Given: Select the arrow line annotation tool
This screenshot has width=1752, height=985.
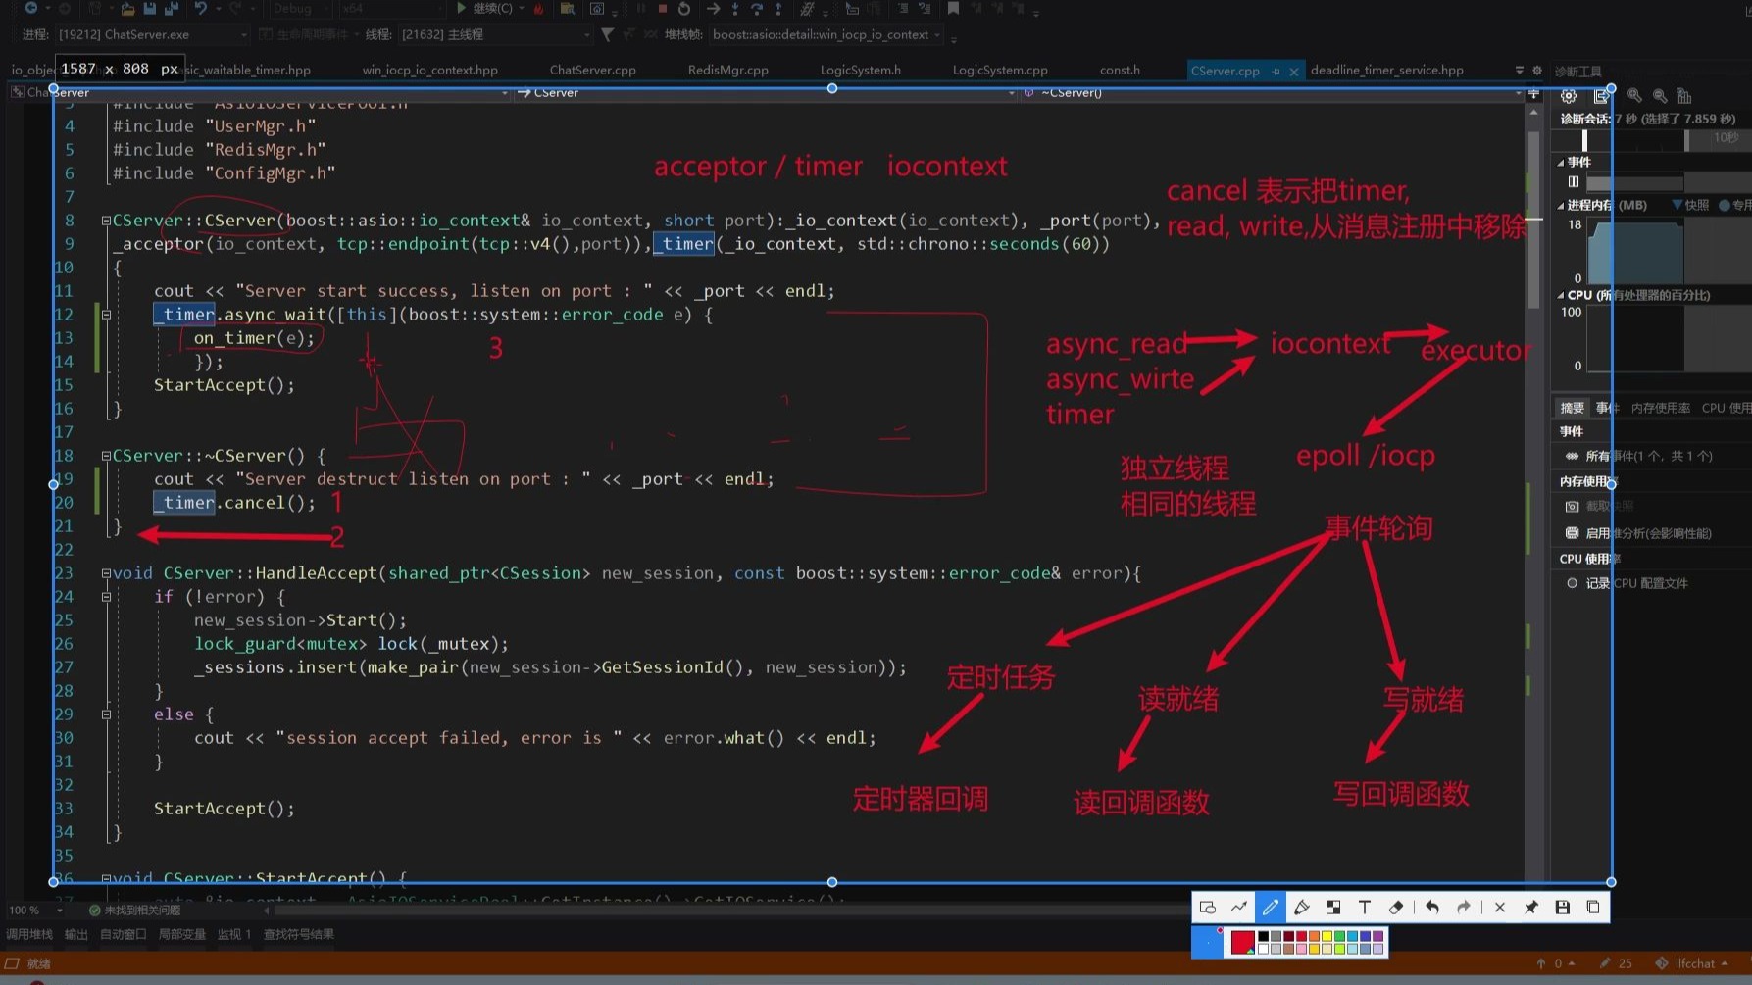Looking at the screenshot, I should (1239, 908).
